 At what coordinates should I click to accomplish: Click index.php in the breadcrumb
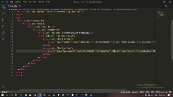coord(14,10)
